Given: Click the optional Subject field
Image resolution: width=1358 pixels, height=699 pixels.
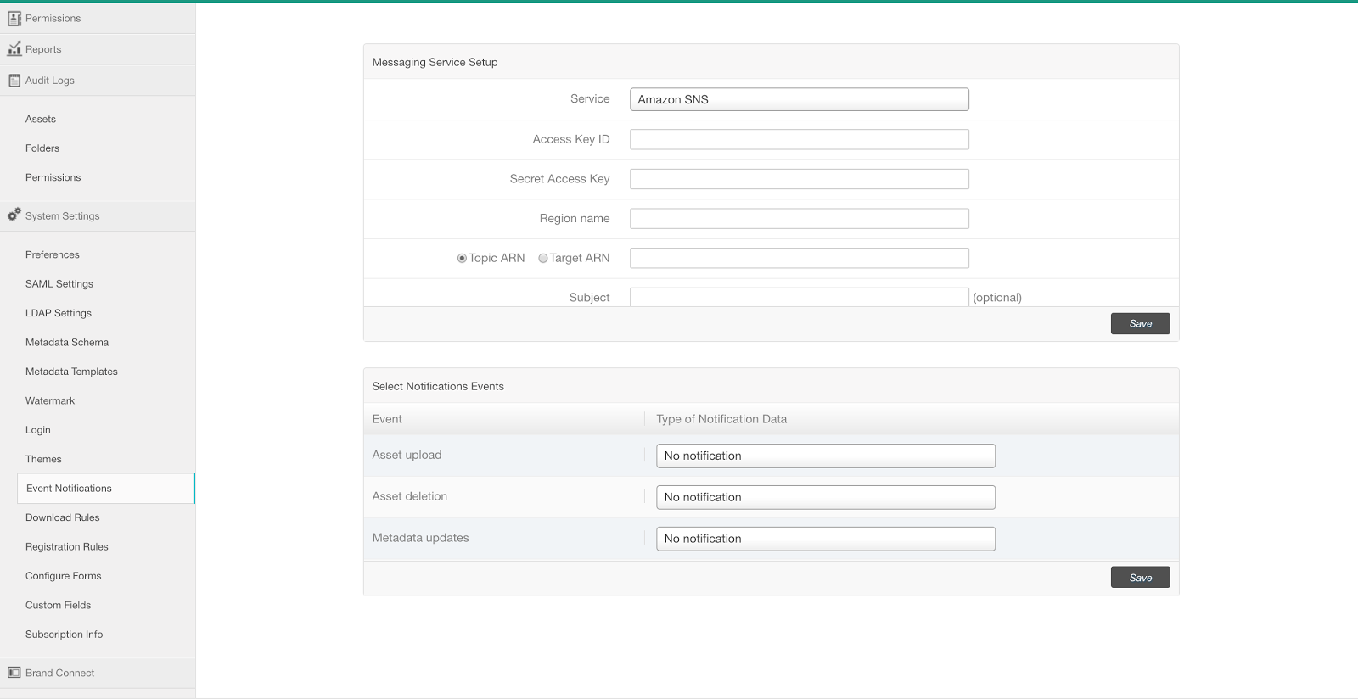Looking at the screenshot, I should click(x=800, y=297).
